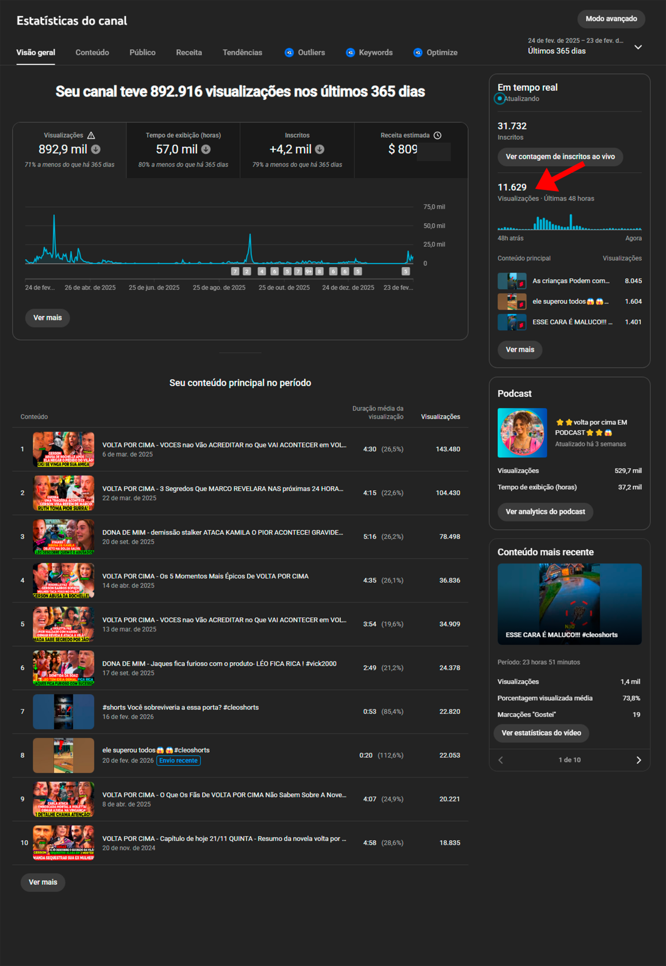
Task: Click Ver mais in the Em tempo real card
Action: tap(520, 350)
